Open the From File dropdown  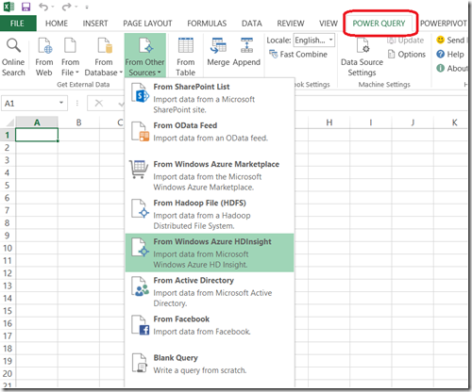[x=70, y=57]
